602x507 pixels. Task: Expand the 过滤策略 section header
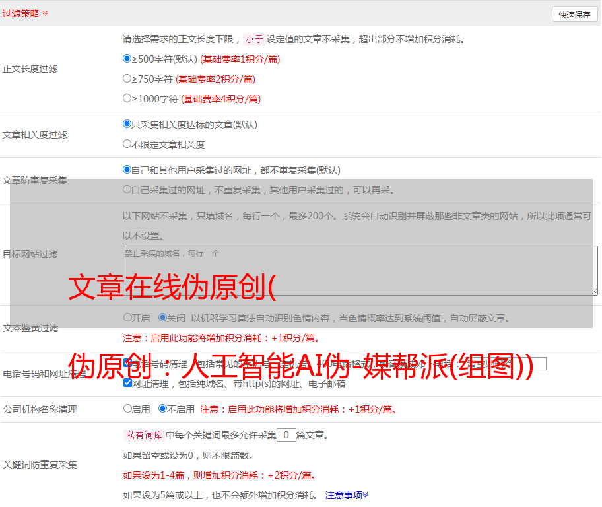(25, 13)
